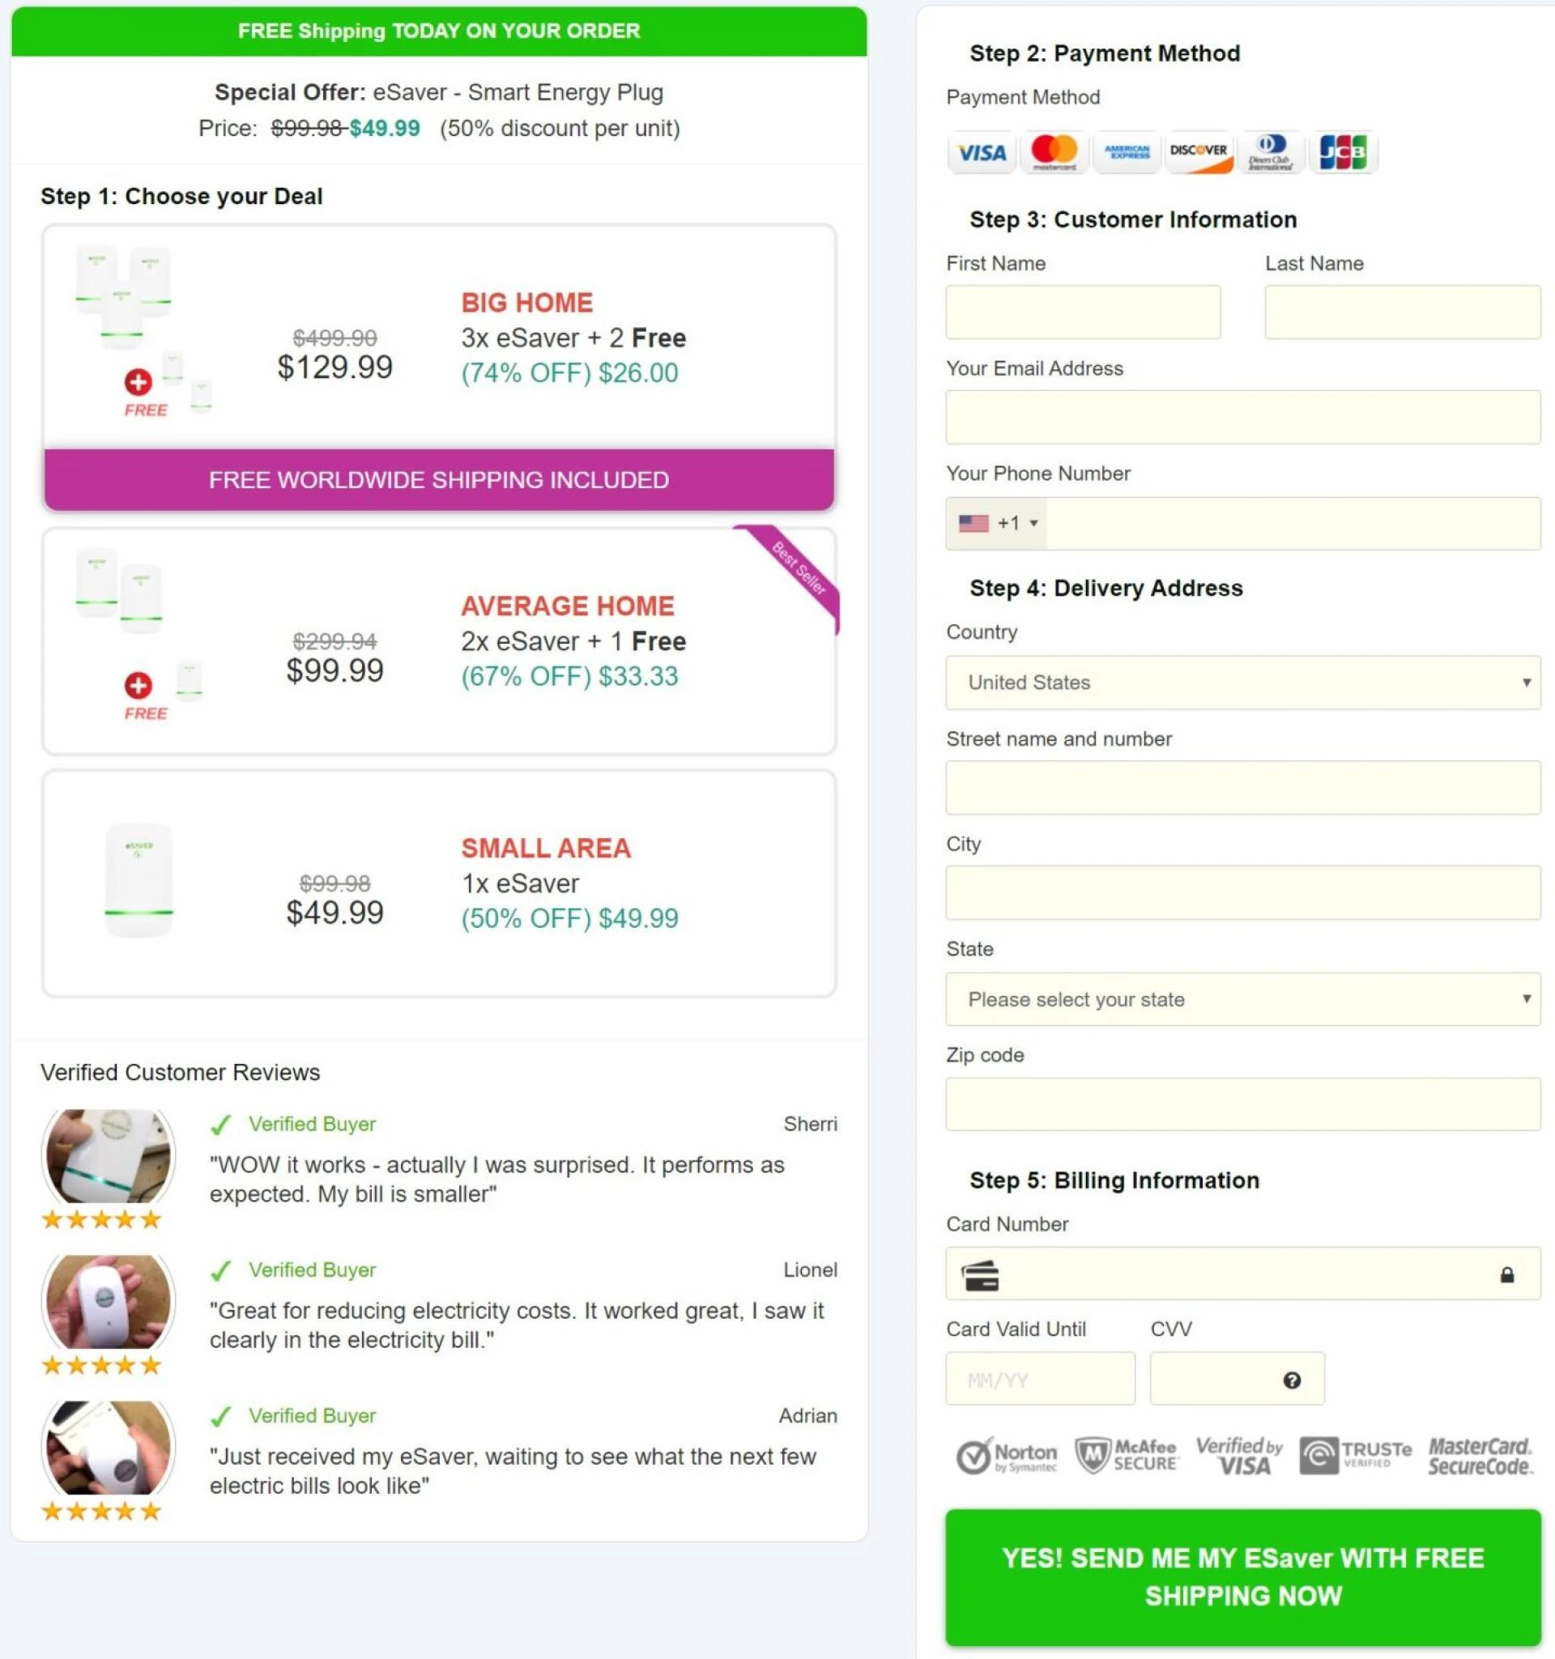Select the AVERAGE HOME best seller deal
Viewport: 1555px width, 1659px height.
coord(438,643)
